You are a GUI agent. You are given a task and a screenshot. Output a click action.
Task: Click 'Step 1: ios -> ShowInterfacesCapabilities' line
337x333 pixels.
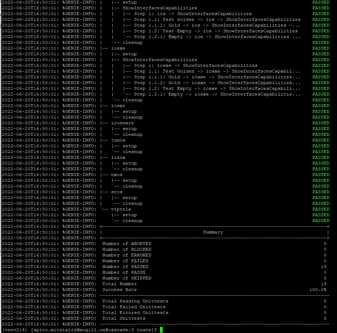(193, 14)
